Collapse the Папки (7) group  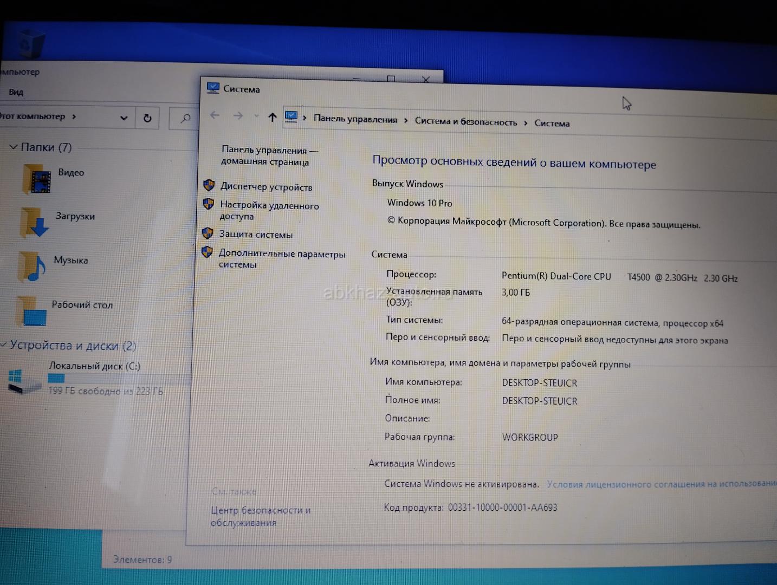click(x=14, y=147)
